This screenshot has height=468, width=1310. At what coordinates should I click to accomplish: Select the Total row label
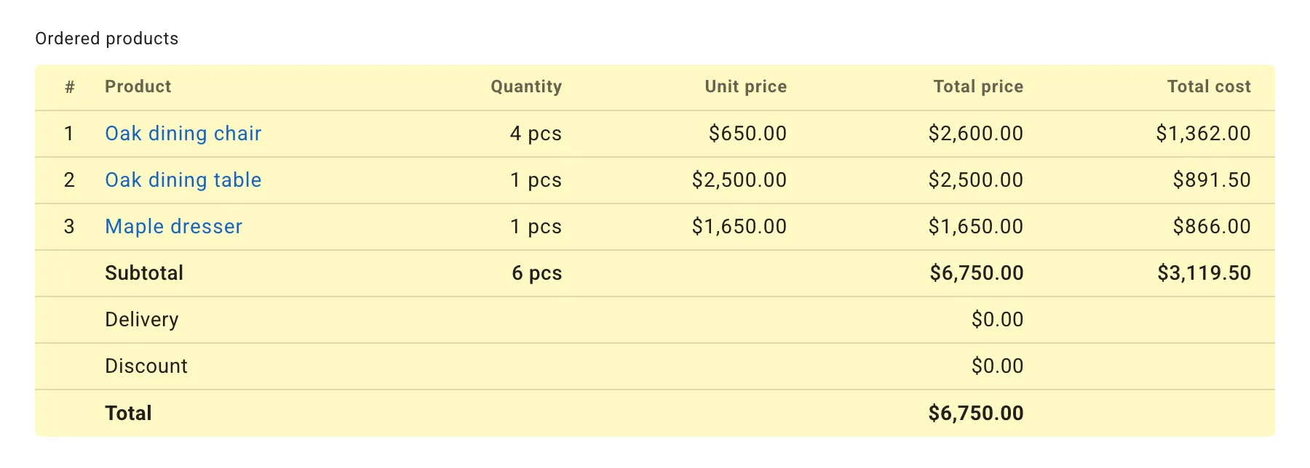128,412
